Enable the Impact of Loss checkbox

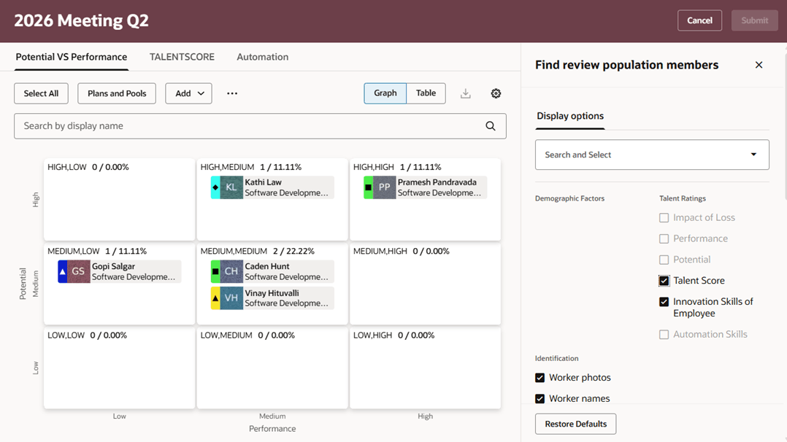pos(664,218)
